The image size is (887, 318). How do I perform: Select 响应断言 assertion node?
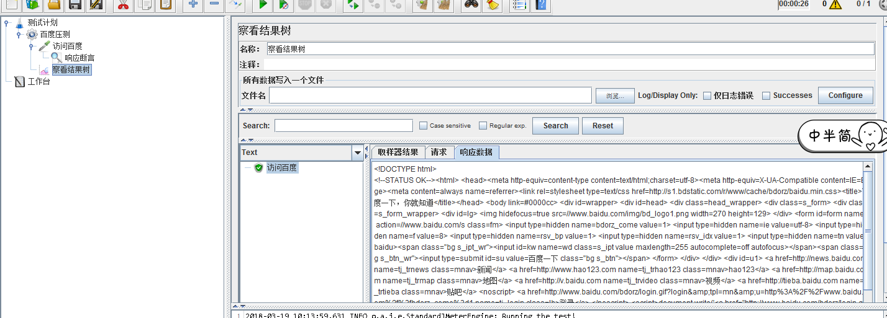click(80, 58)
